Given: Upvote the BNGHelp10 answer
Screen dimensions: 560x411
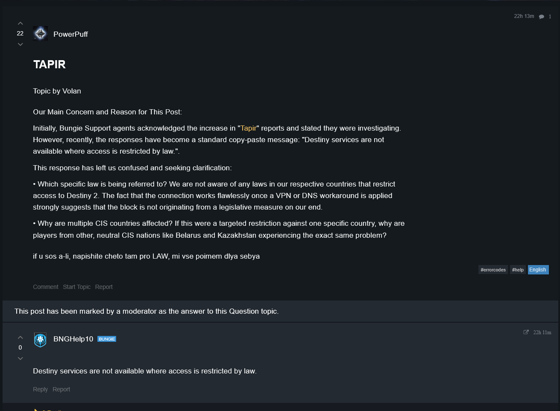Looking at the screenshot, I should click(20, 338).
